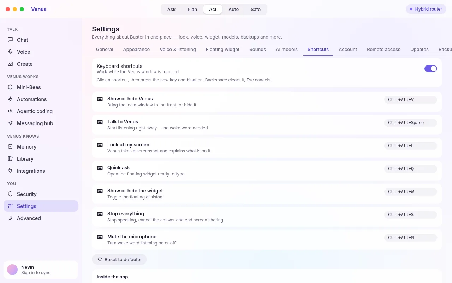Click the Memory database icon
Screen dimensions: 452x283
click(10, 147)
